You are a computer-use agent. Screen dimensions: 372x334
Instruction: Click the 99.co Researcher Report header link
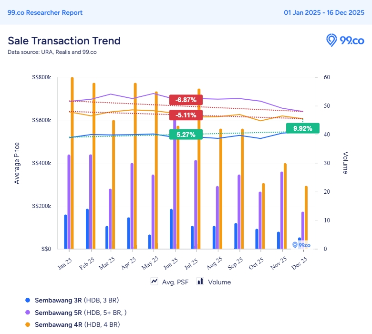point(45,12)
